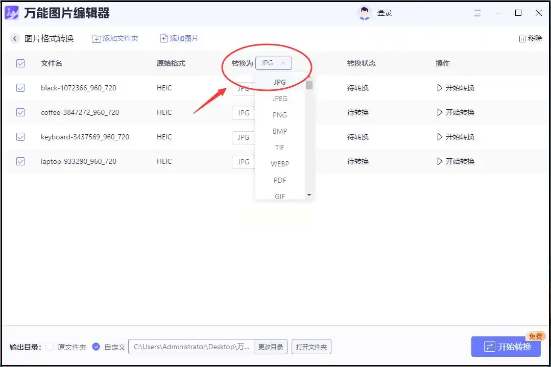The height and width of the screenshot is (367, 551).
Task: Click HEIC in the keyboard row
Action: pos(164,137)
